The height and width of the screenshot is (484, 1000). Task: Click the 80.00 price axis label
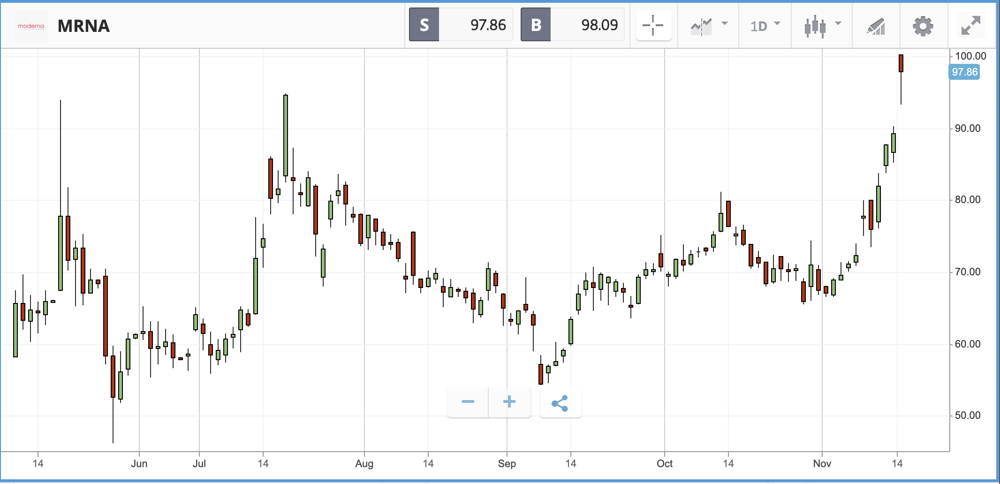coord(968,199)
